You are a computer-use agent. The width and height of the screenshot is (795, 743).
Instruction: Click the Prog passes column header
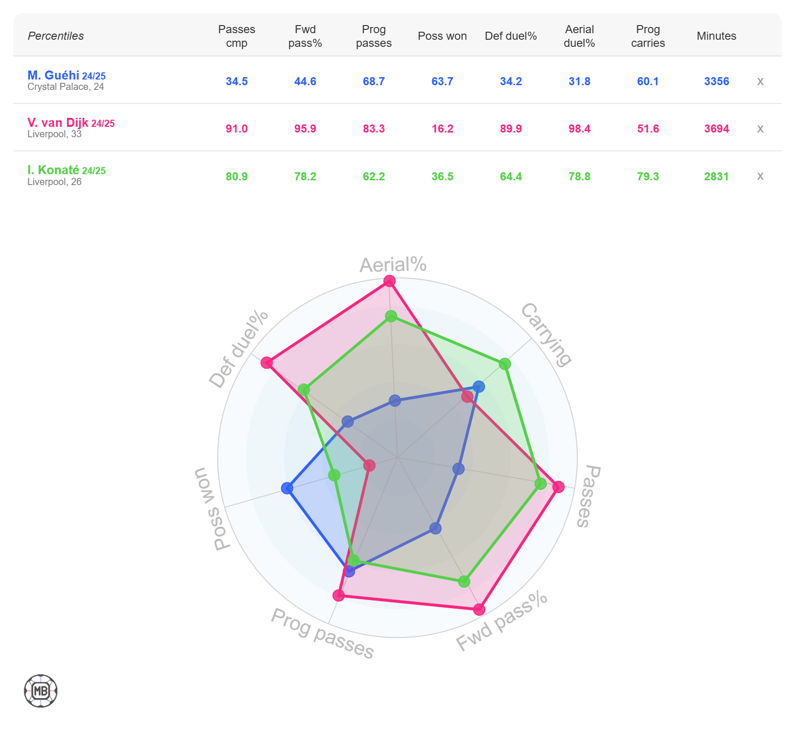point(374,36)
